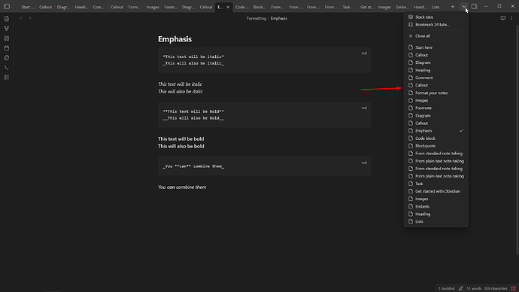The image size is (519, 292).
Task: Create new canvas from ribbon
Action: click(x=7, y=38)
